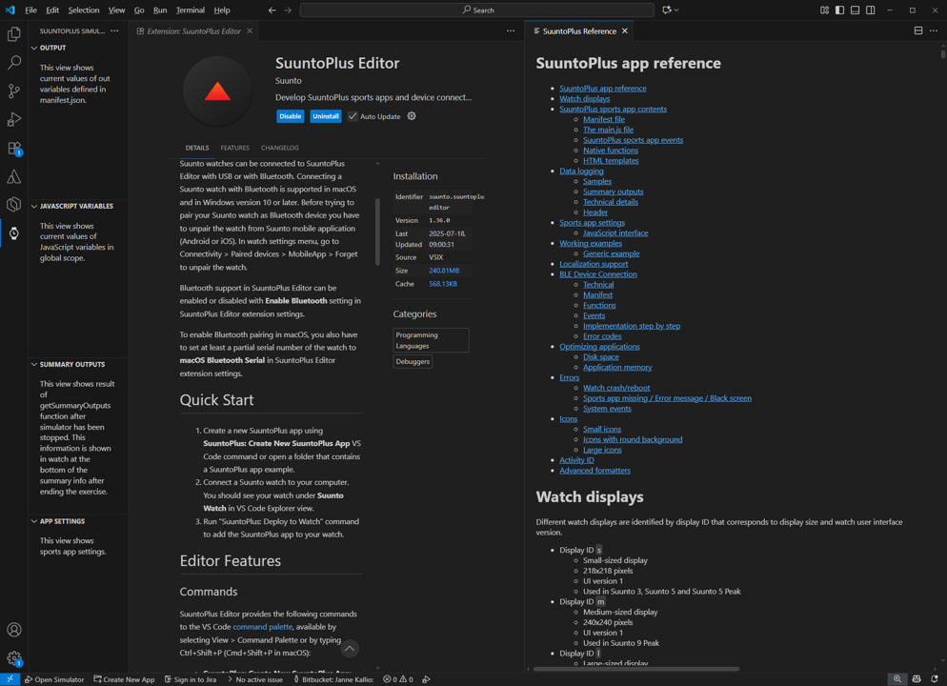Click Open Simulator in status bar
The image size is (947, 686).
54,679
